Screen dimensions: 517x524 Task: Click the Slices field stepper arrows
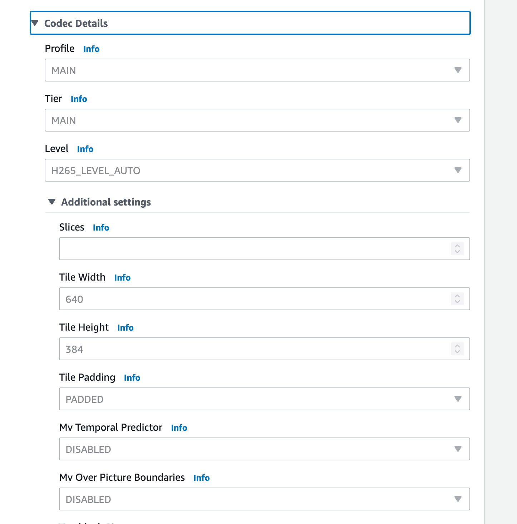(x=457, y=249)
